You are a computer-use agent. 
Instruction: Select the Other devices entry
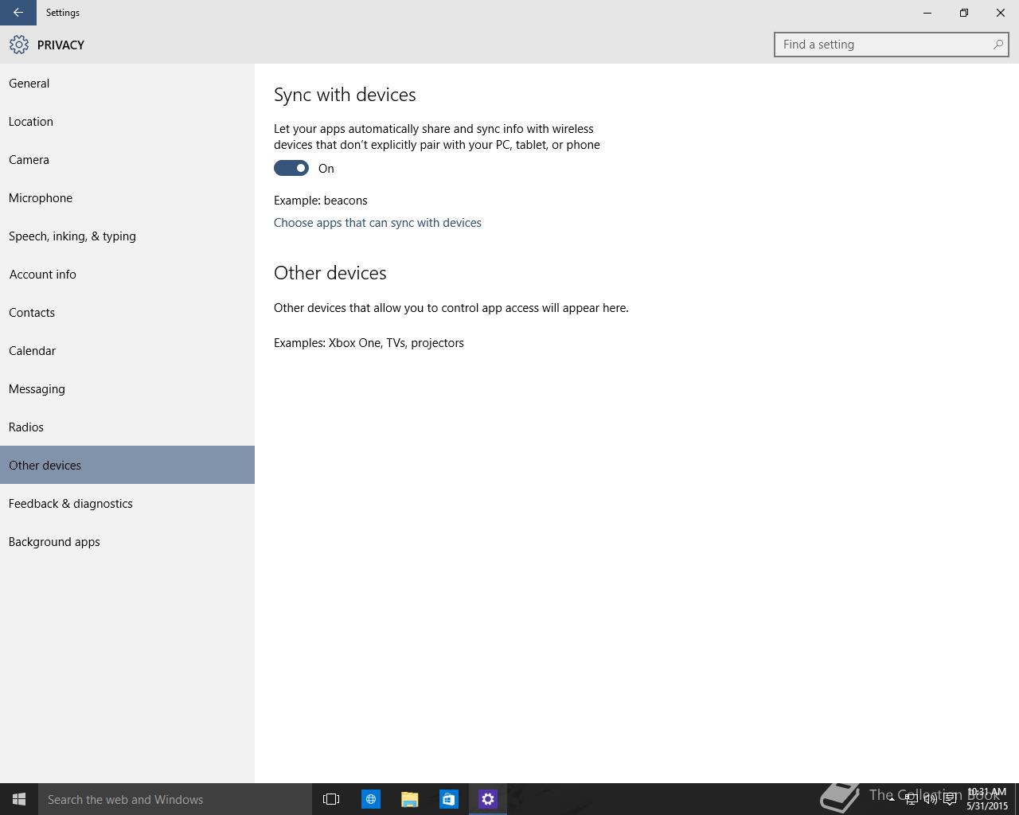coord(127,465)
